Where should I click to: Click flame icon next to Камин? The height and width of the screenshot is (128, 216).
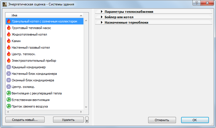tap(9, 41)
